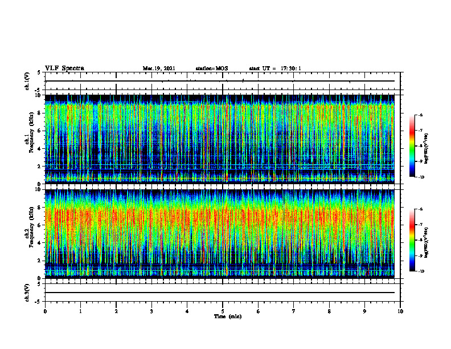The width and height of the screenshot is (451, 349).
Task: Click time axis tick label "4"
Action: 187,311
